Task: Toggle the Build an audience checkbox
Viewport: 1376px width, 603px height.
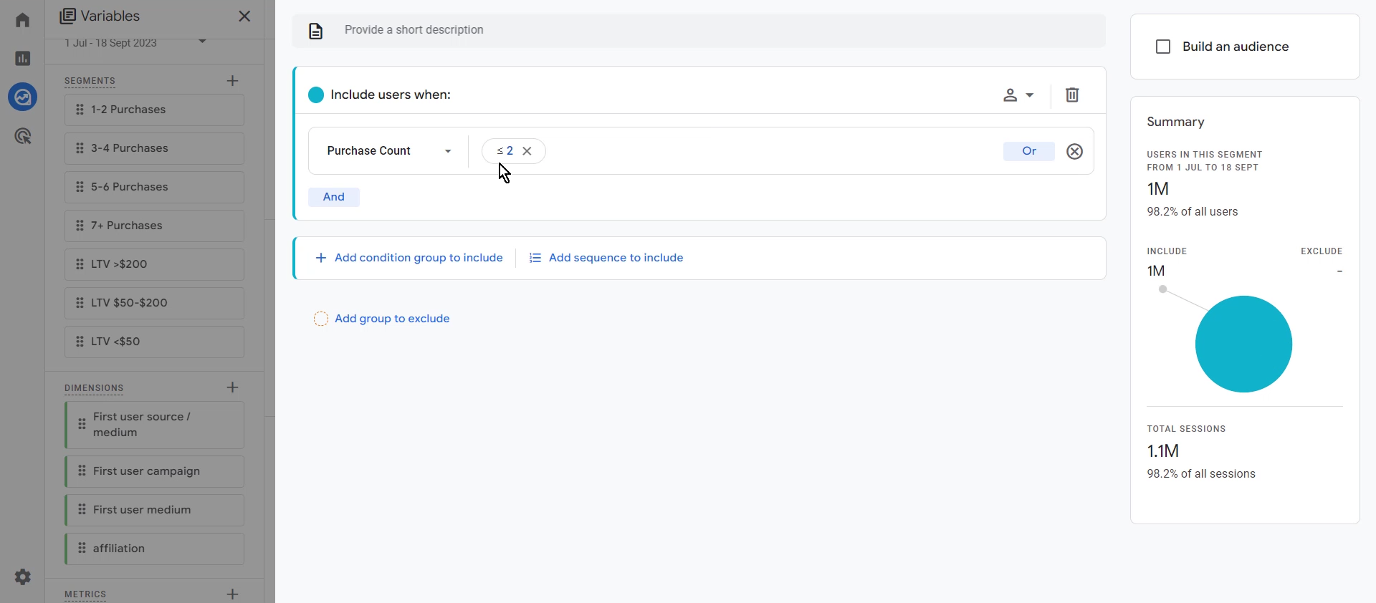Action: click(x=1163, y=47)
